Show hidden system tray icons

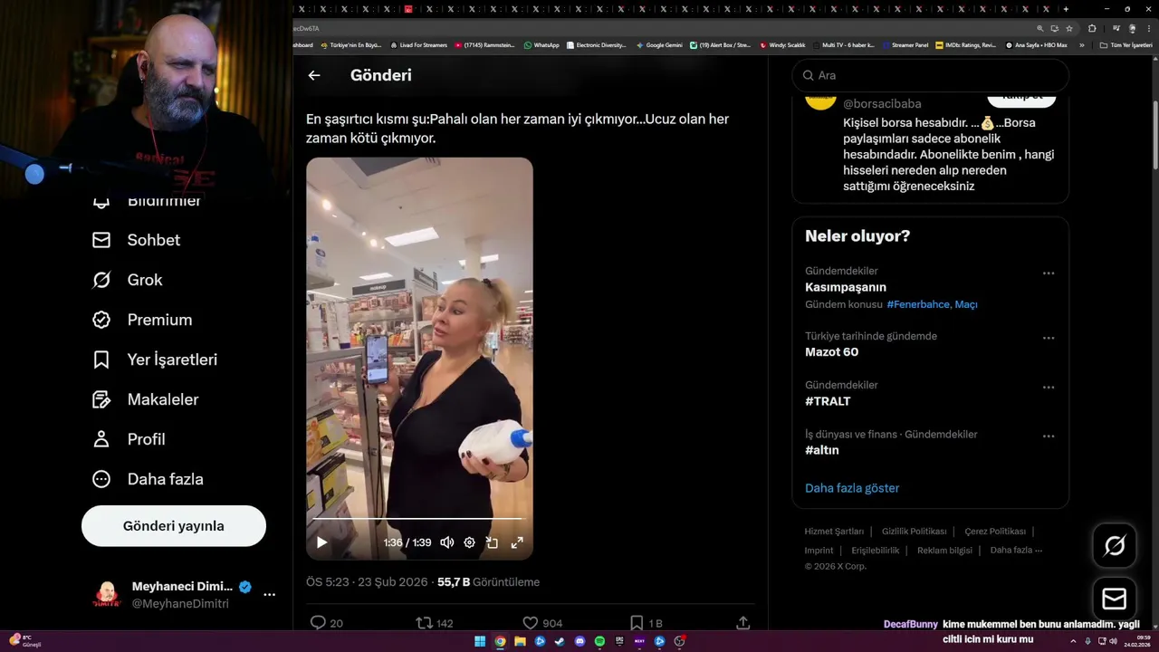(1073, 641)
